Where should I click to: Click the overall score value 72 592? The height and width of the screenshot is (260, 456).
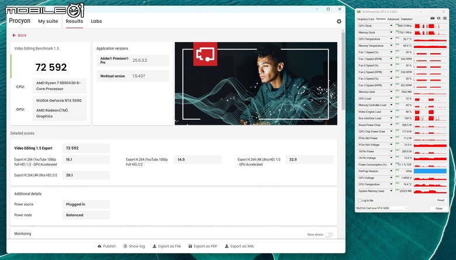[51, 67]
